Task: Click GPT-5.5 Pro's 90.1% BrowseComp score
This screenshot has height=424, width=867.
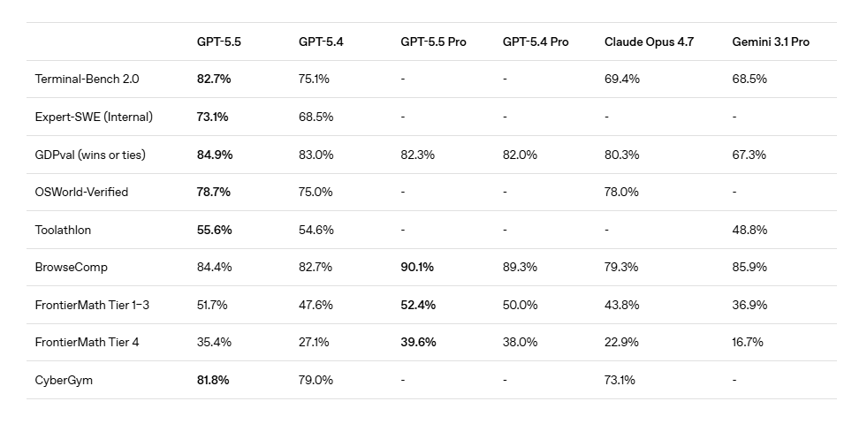Action: click(x=417, y=267)
